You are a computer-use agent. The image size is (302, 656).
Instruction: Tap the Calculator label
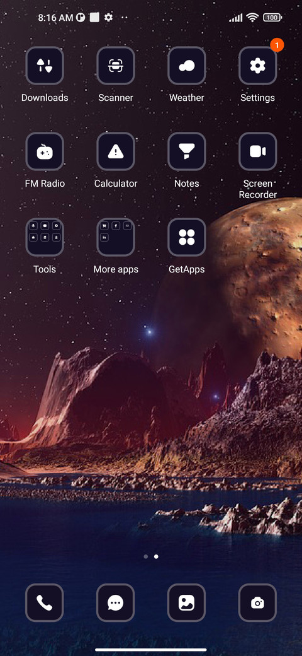coord(116,184)
